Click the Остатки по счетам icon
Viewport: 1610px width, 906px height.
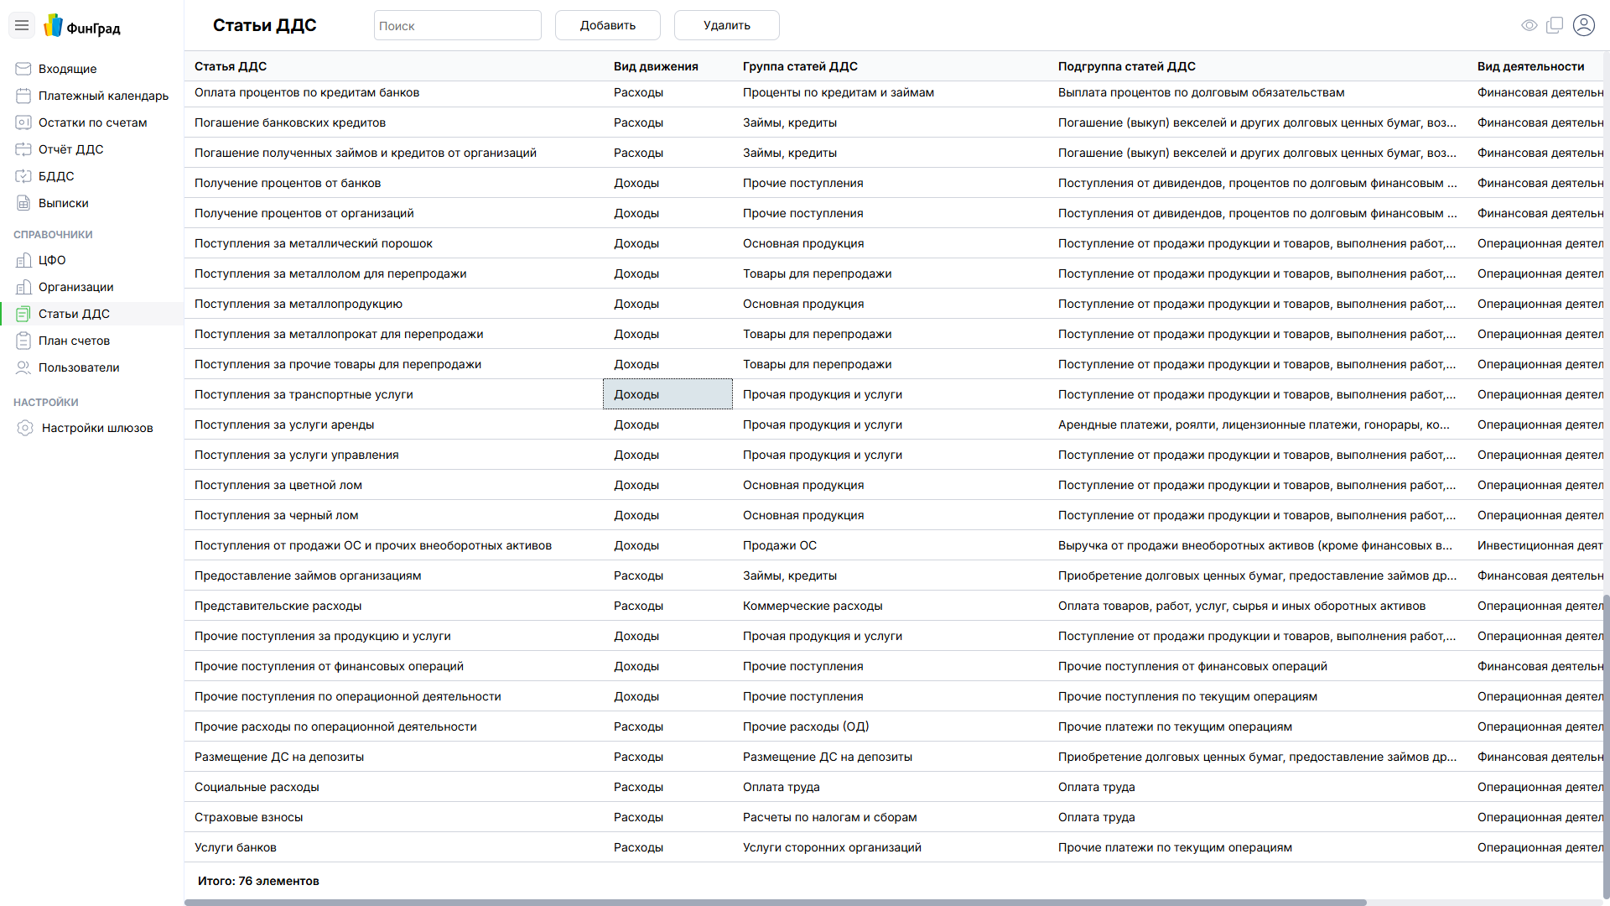point(23,122)
